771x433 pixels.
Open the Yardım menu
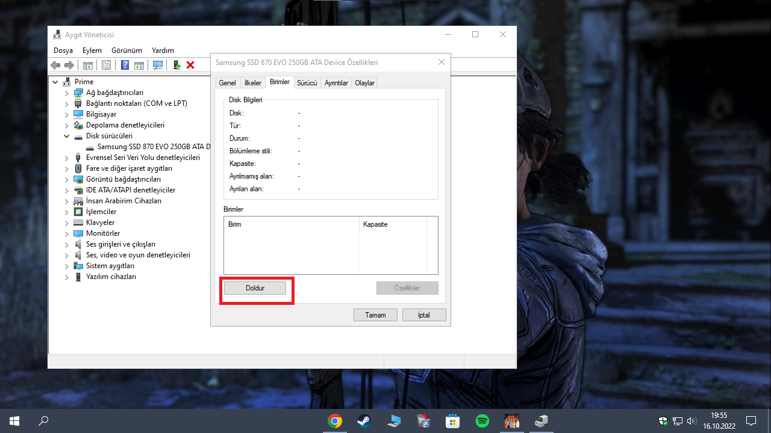(x=163, y=51)
